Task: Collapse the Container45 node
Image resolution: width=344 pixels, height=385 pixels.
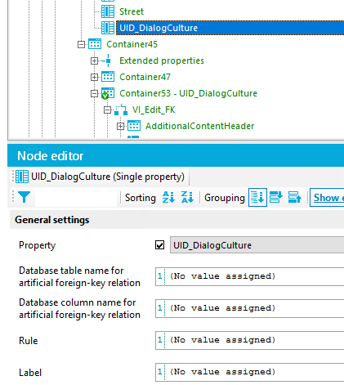Action: click(x=81, y=44)
